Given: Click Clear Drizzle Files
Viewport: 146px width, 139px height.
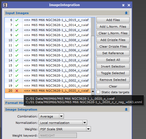Looking at the screenshot, I should coord(113,47).
